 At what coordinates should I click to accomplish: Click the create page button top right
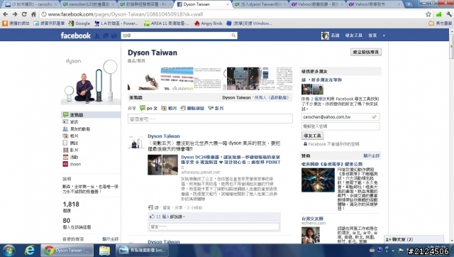tap(366, 52)
